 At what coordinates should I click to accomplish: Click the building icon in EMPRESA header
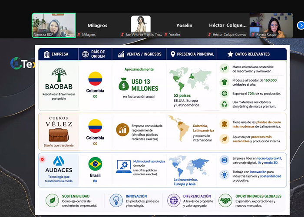[x=46, y=54]
